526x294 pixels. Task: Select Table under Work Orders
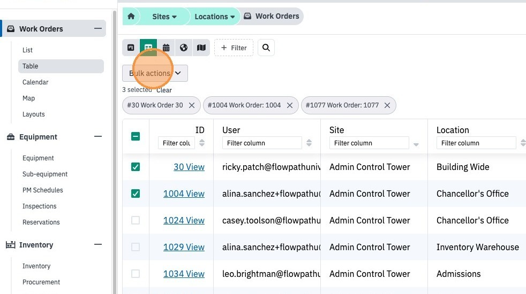(x=61, y=66)
